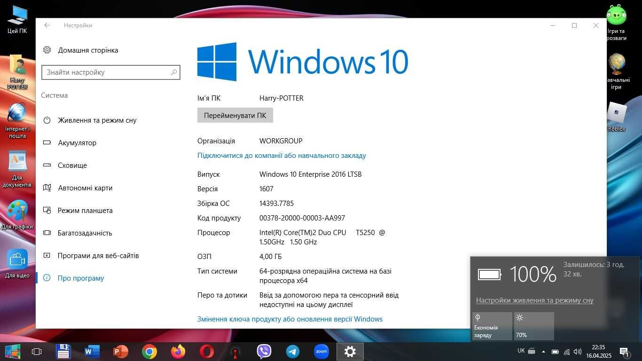The height and width of the screenshot is (361, 642).
Task: Select the Інтернет і пошта desktop icon
Action: pos(17,121)
